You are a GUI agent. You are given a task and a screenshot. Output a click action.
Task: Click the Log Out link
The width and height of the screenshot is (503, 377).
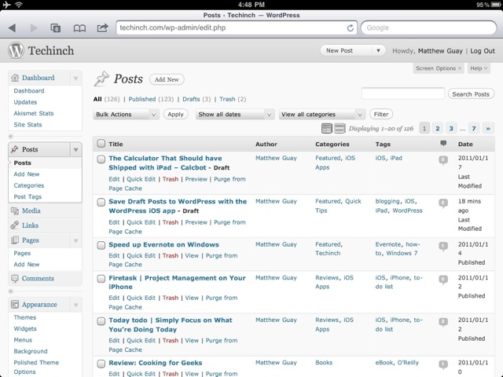point(483,51)
